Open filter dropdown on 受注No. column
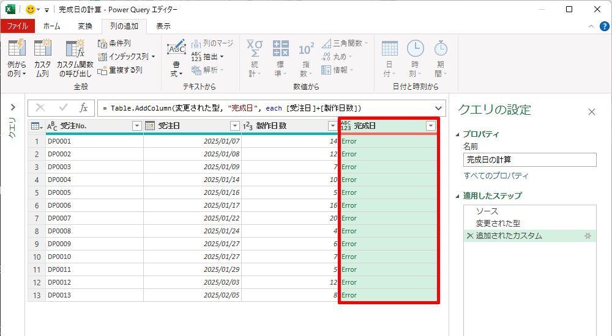The width and height of the screenshot is (612, 336). 136,126
